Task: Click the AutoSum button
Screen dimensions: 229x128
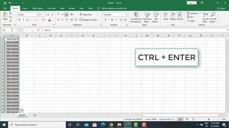Action: (193, 13)
